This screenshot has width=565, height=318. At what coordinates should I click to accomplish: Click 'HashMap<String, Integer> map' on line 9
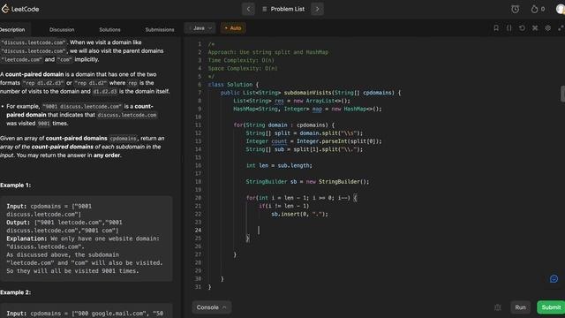point(277,109)
